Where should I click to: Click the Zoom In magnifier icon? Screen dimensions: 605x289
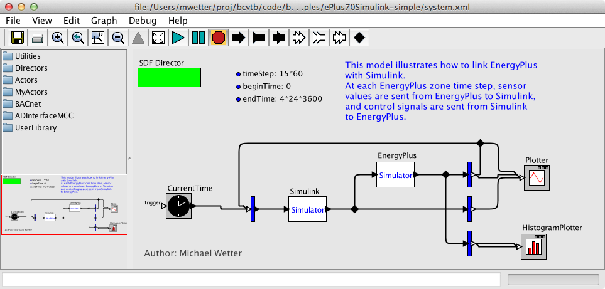pos(58,38)
